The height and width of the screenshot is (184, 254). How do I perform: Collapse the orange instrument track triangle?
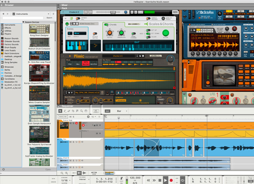[x=58, y=121]
